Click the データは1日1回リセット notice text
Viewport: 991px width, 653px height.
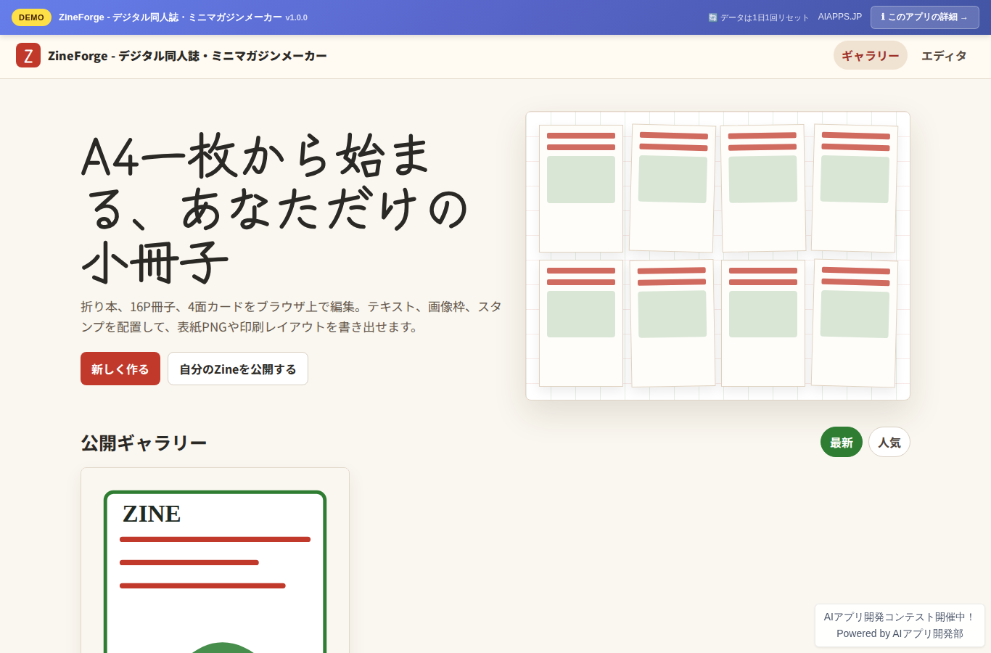[764, 17]
